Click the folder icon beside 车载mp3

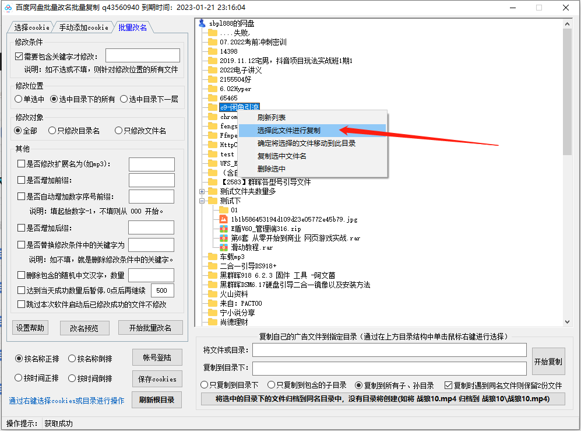pyautogui.click(x=212, y=257)
